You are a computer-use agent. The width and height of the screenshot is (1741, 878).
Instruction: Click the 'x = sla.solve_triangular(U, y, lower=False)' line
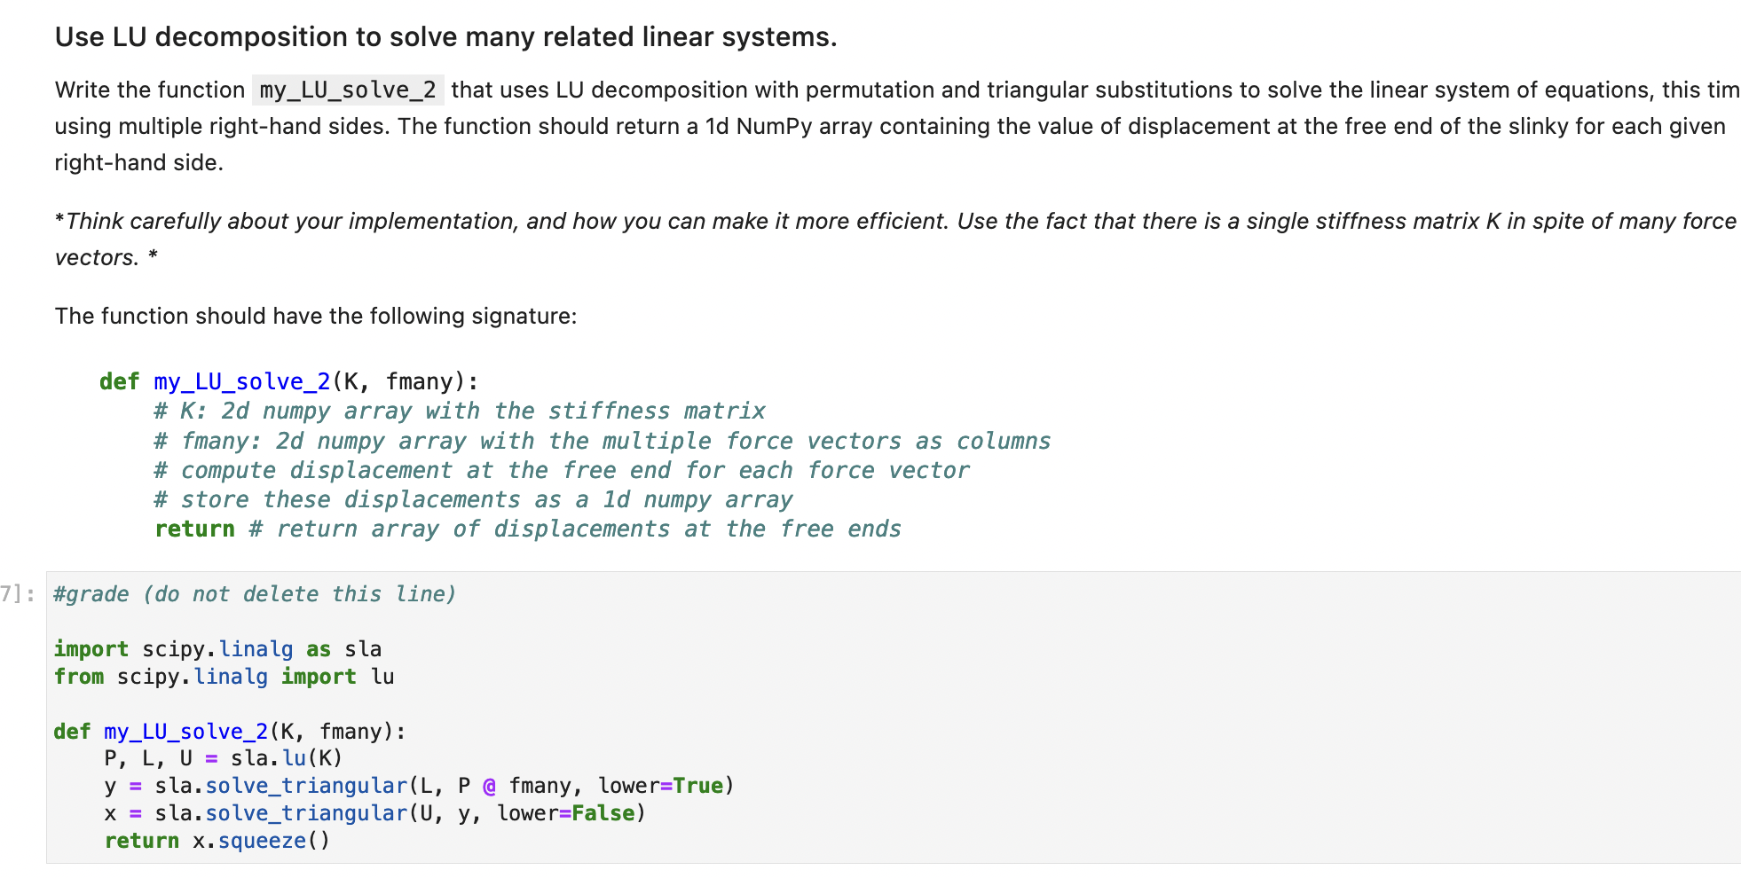point(375,813)
